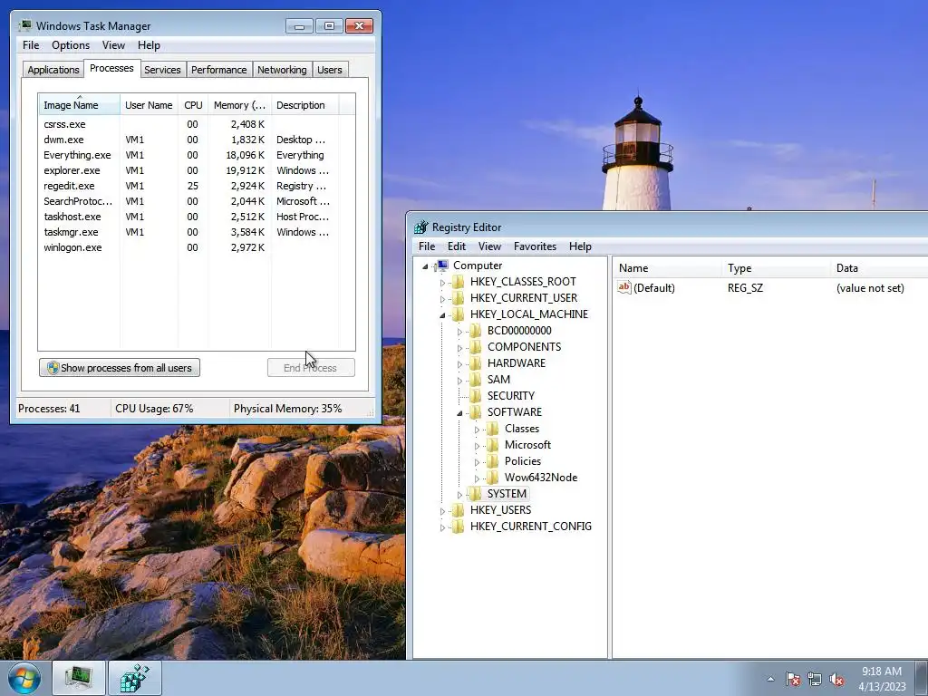
Task: Click the SOFTWARE folder icon
Action: point(475,412)
